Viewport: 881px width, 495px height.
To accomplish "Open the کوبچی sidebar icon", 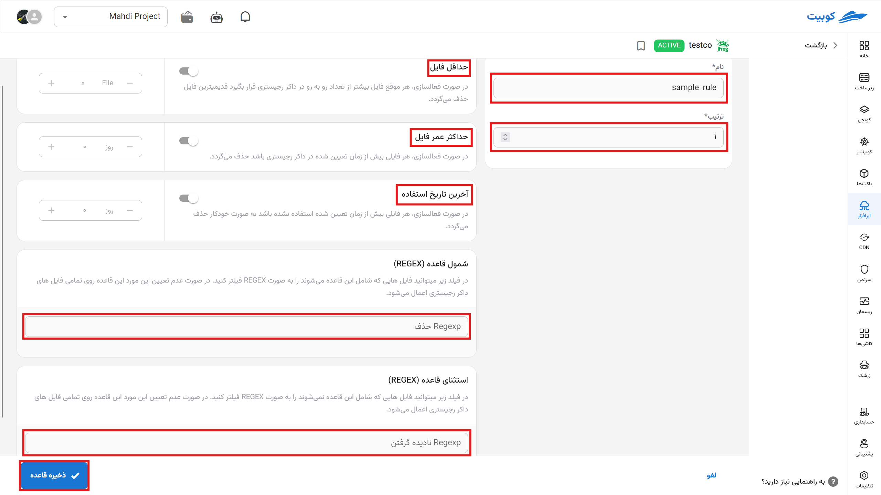I will [864, 113].
